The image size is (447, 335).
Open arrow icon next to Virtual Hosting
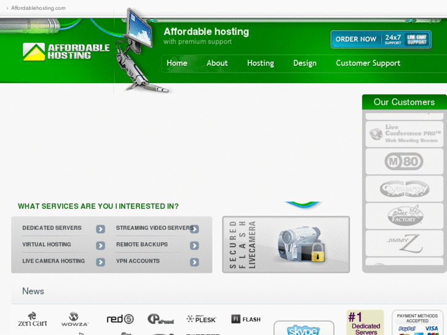click(100, 245)
